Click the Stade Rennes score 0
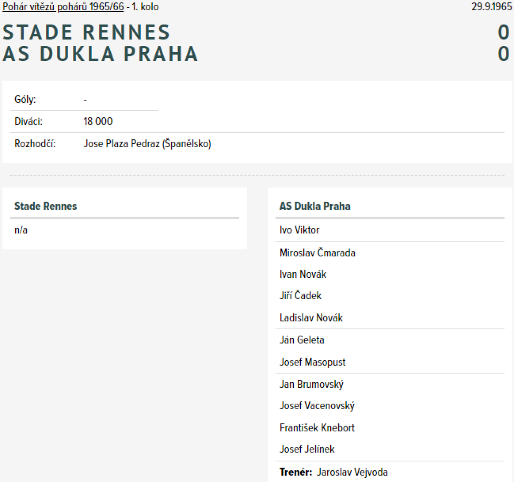Viewport: 514px width, 482px height. (x=504, y=33)
